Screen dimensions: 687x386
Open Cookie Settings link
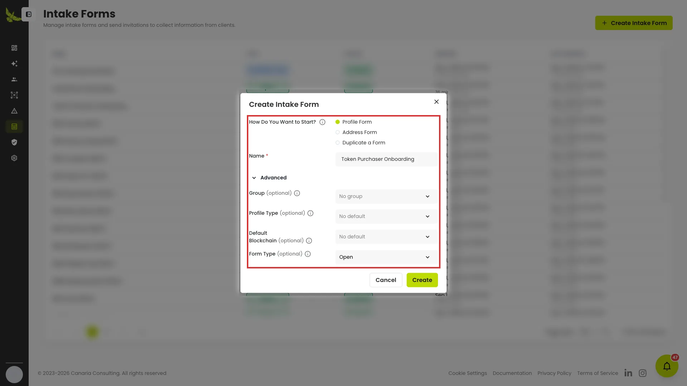pyautogui.click(x=468, y=373)
